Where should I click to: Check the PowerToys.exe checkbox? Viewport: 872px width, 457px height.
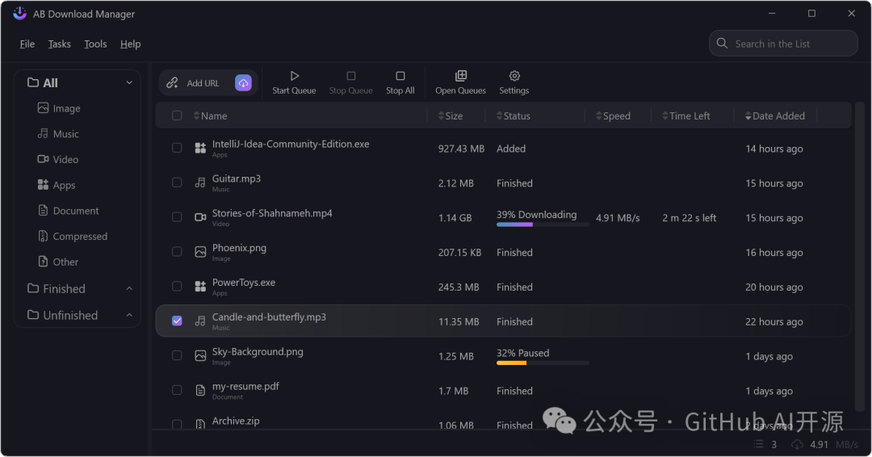[x=177, y=287]
